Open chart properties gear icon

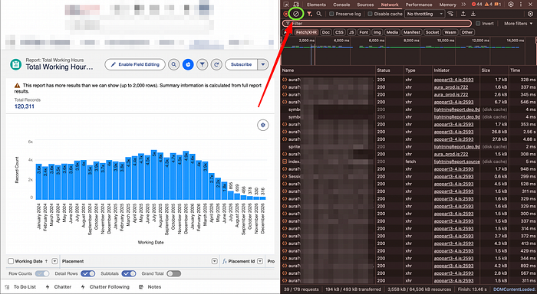pyautogui.click(x=262, y=125)
